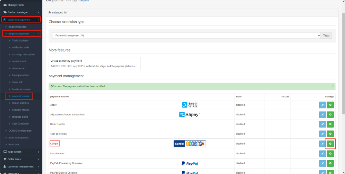Click the expand breadcrumb link

(x=85, y=1)
